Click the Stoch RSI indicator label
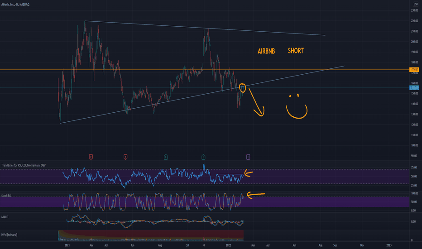Viewport: 422px width, 249px height. [6, 196]
